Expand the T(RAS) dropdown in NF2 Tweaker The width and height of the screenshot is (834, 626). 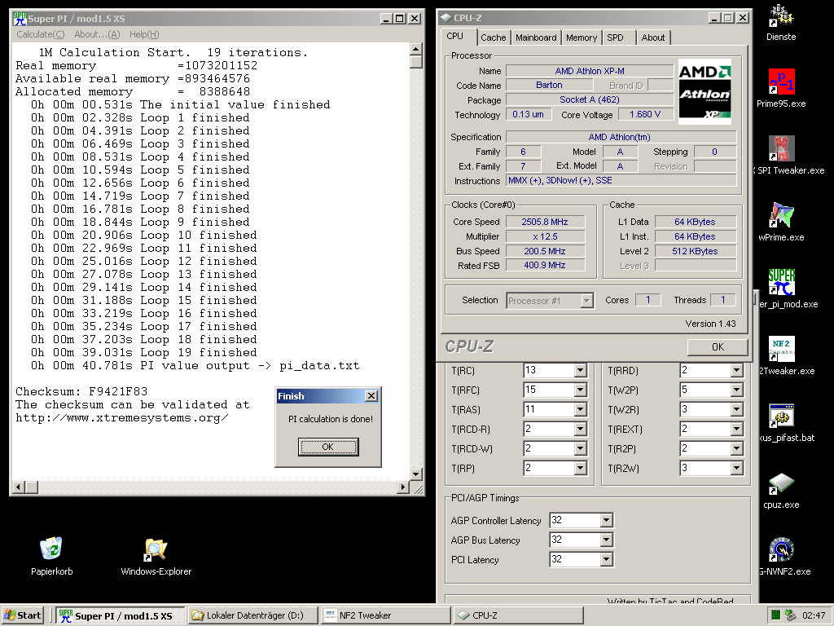coord(580,410)
